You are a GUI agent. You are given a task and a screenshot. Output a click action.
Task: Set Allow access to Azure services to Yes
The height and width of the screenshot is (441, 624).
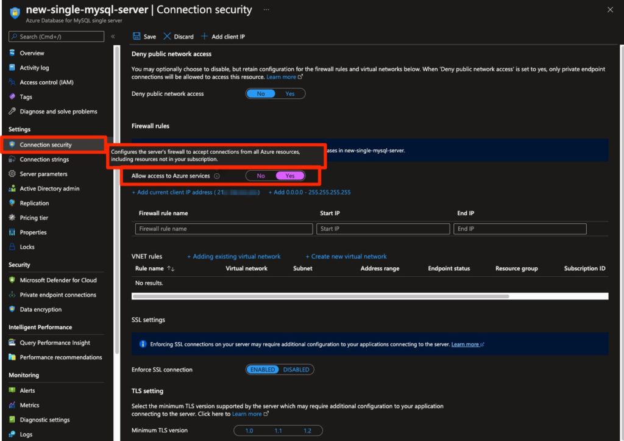[290, 176]
